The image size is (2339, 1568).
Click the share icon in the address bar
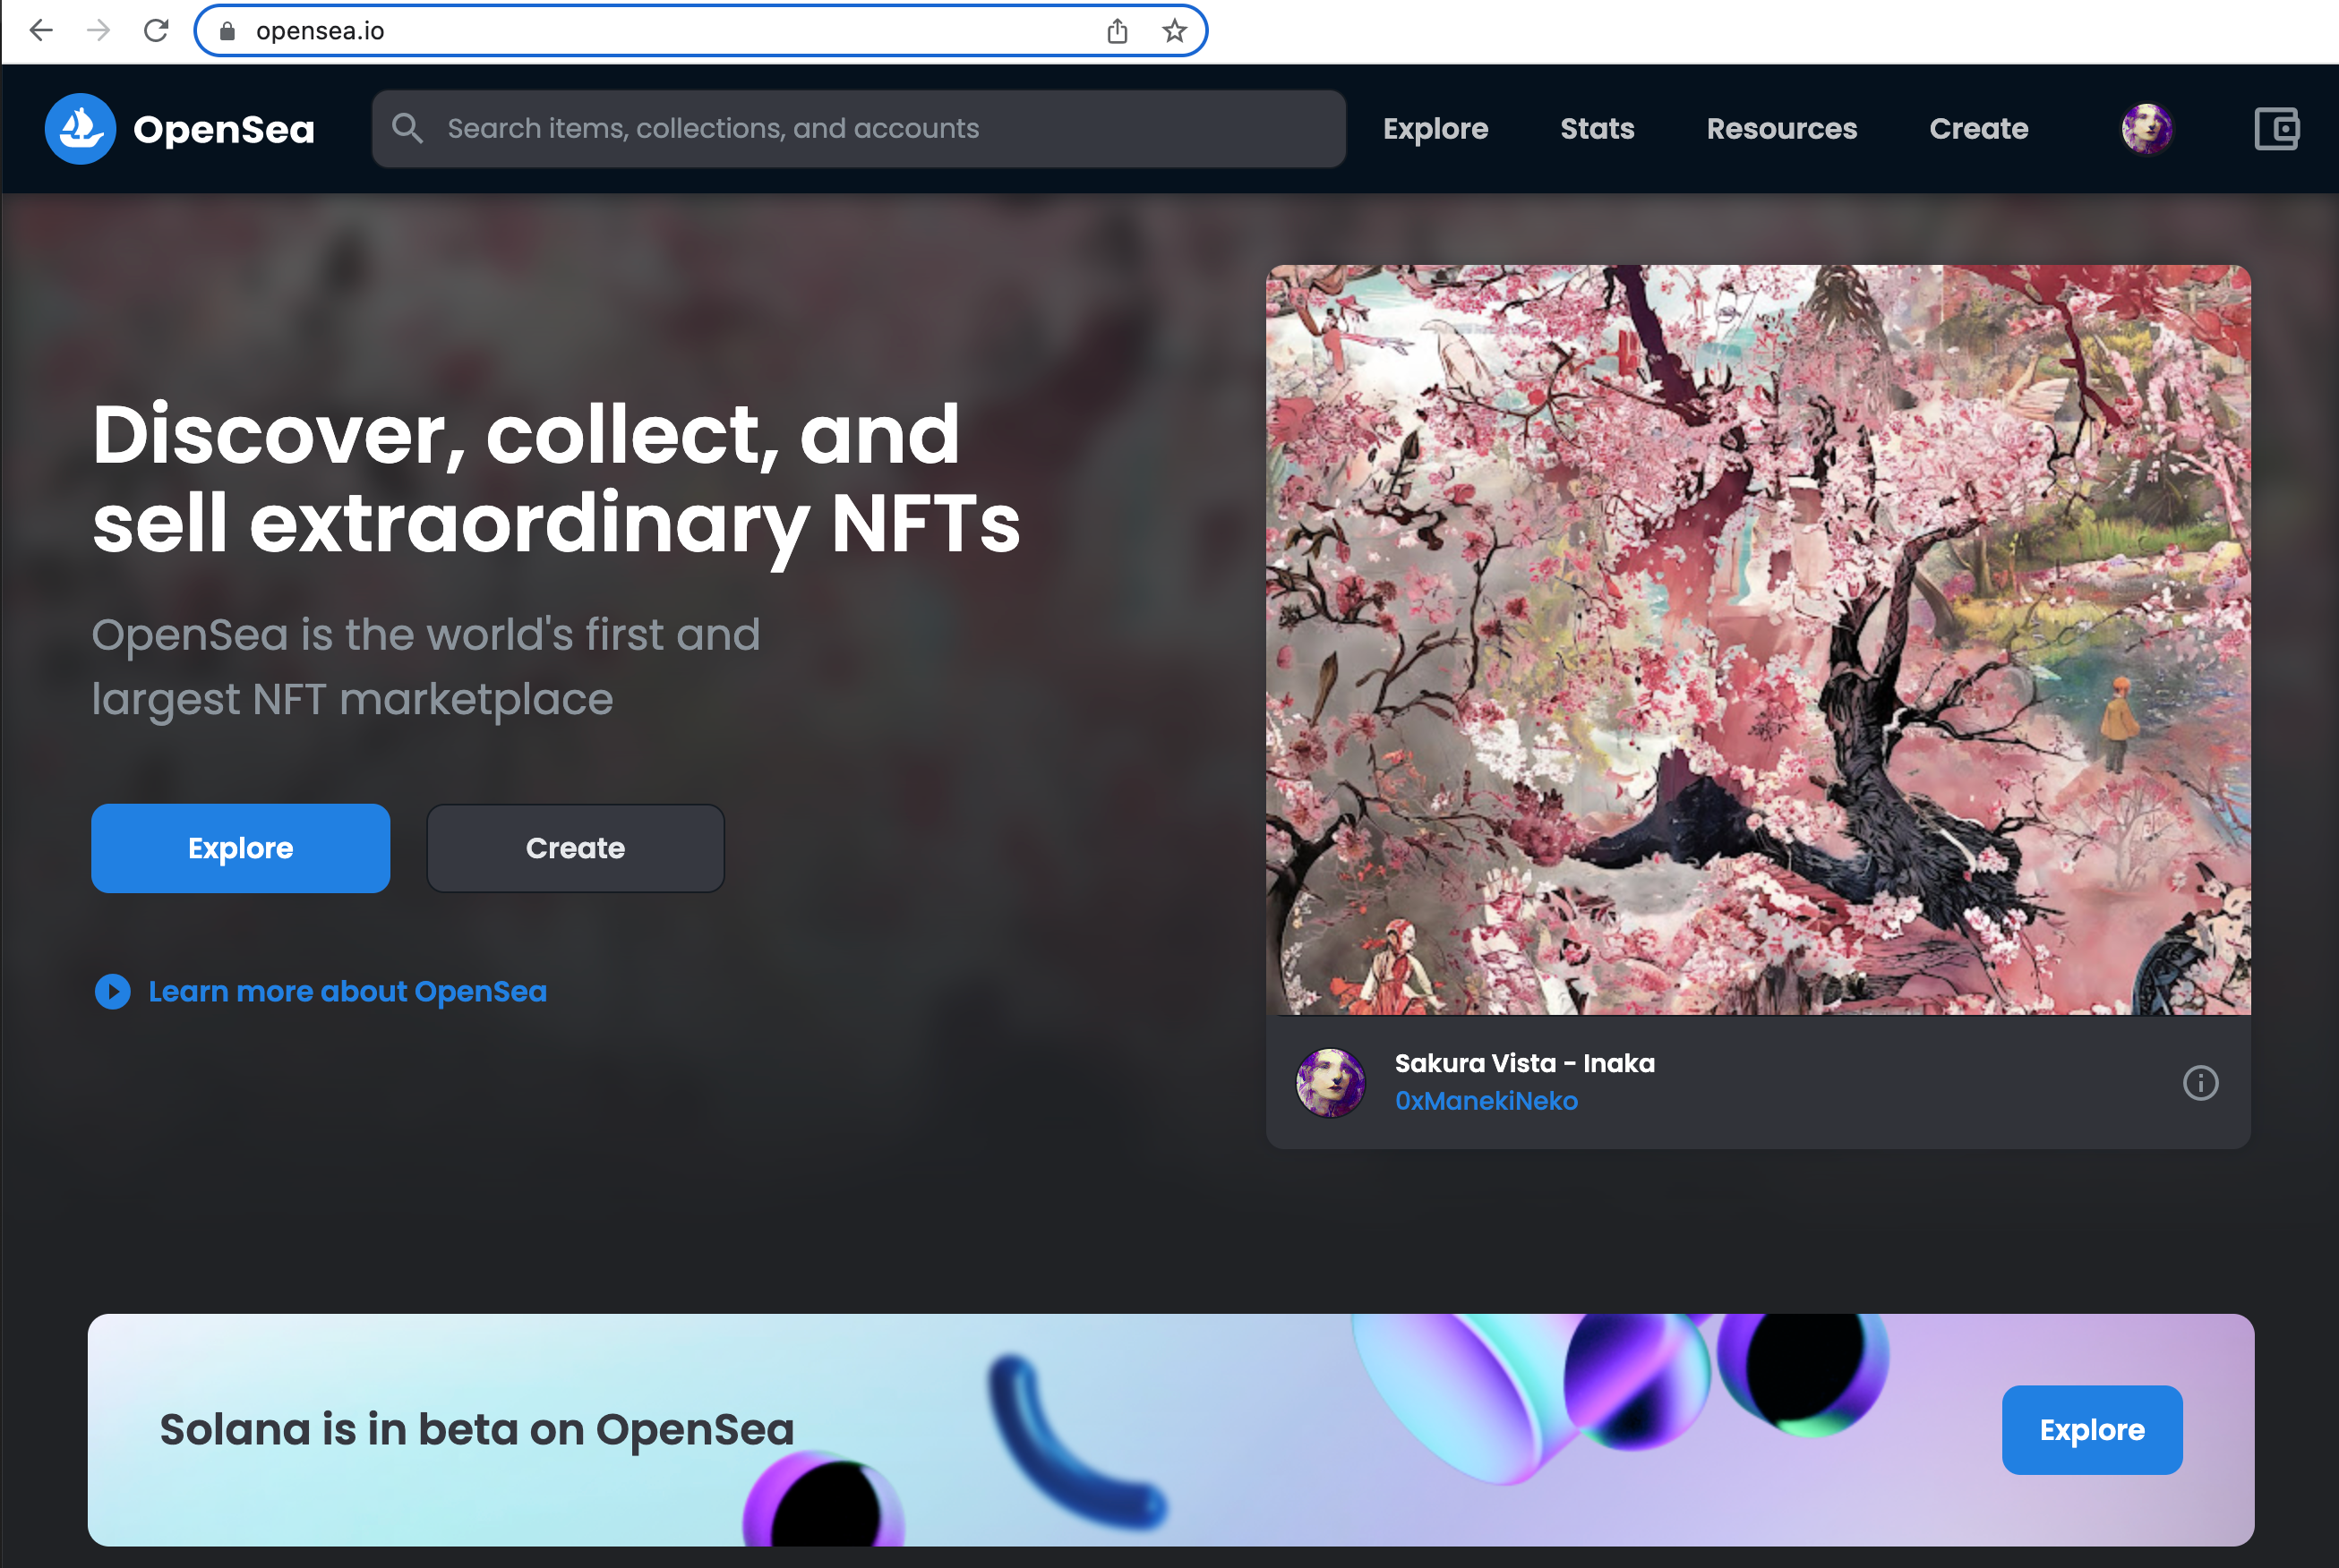pos(1117,30)
